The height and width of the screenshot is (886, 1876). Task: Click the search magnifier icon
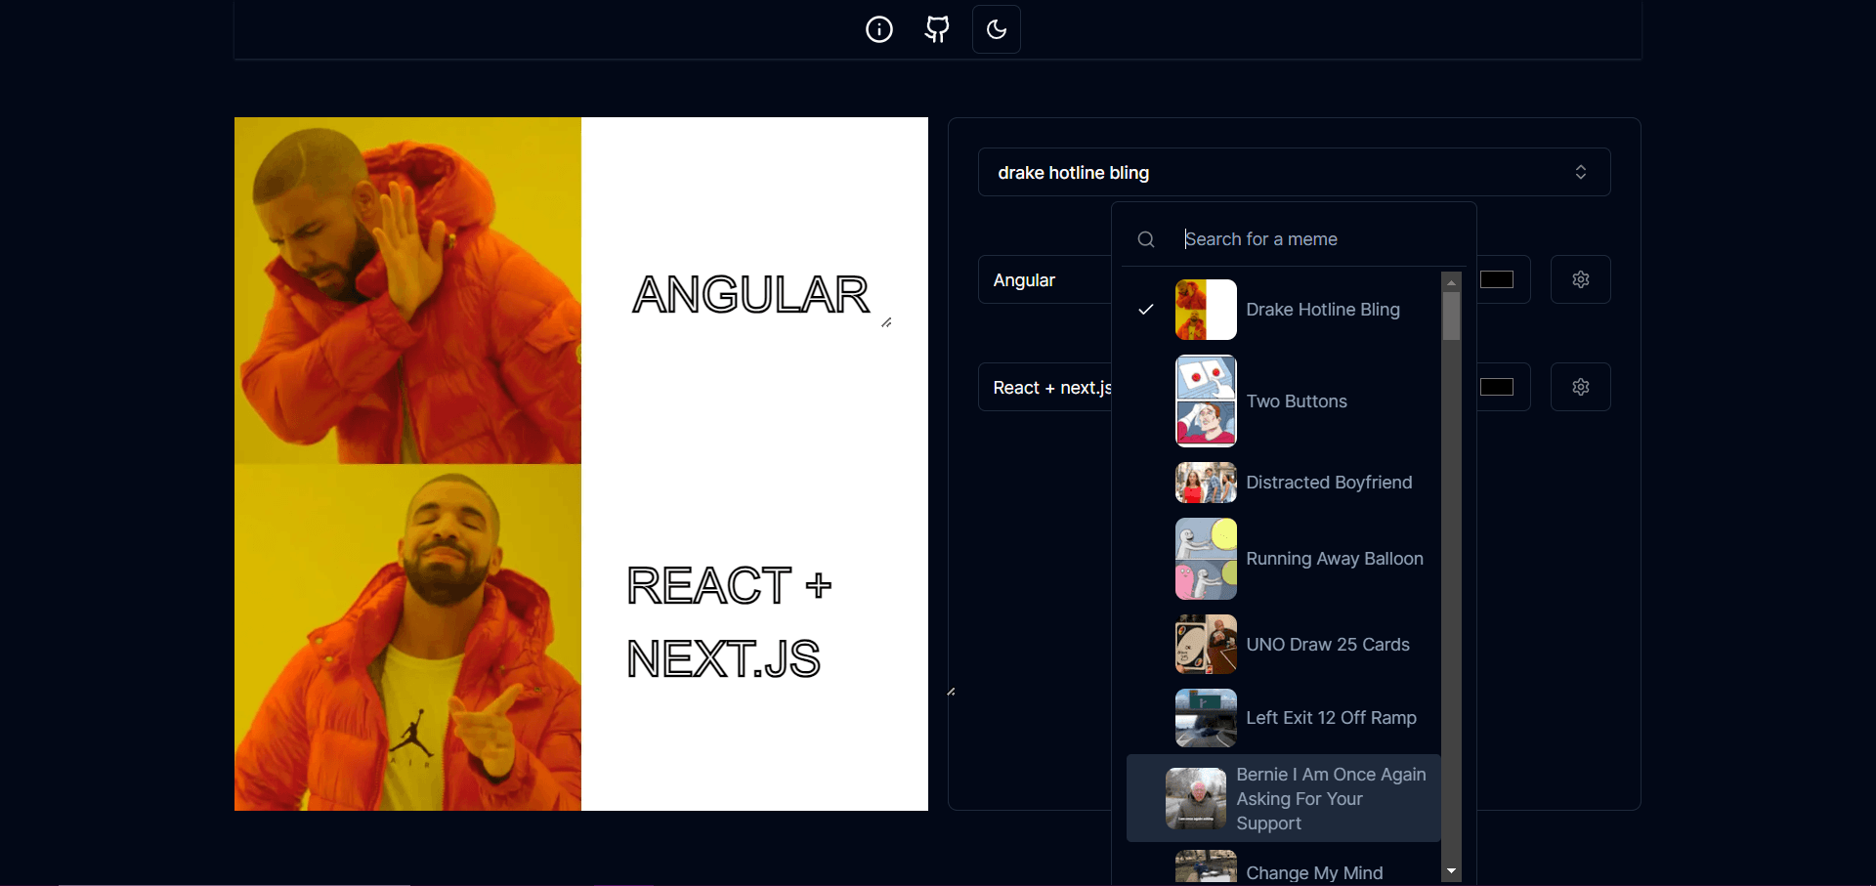click(1146, 239)
